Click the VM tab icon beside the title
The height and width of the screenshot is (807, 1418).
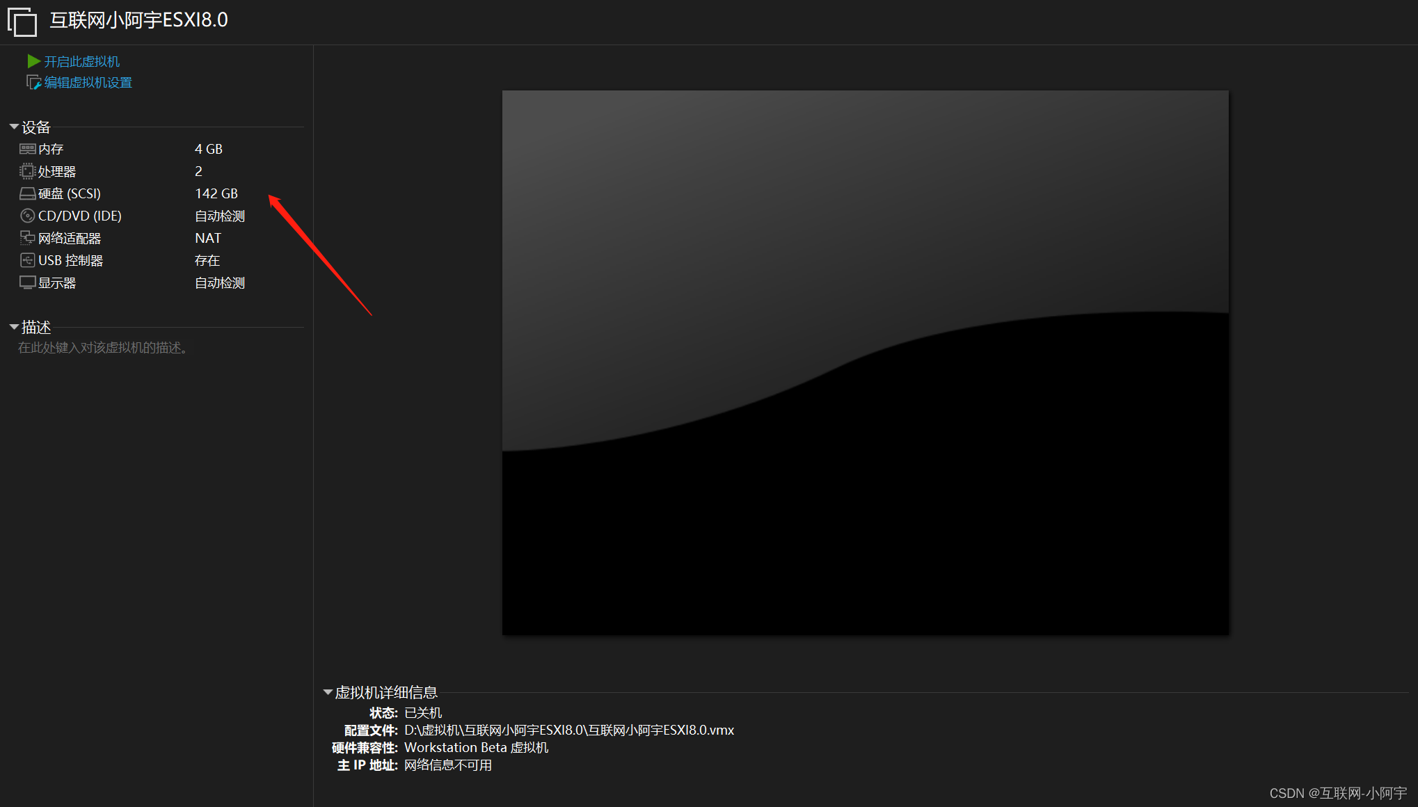22,22
